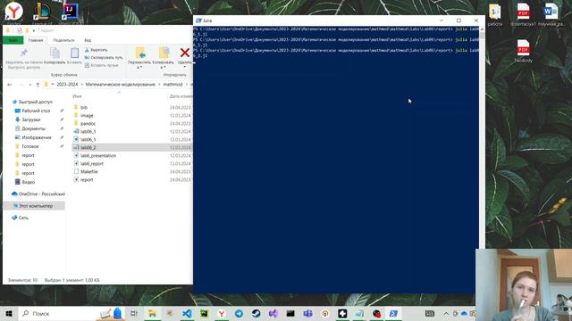The image size is (572, 321).
Task: Open the IntelliJ IDEA desktop shortcut
Action: pyautogui.click(x=70, y=14)
